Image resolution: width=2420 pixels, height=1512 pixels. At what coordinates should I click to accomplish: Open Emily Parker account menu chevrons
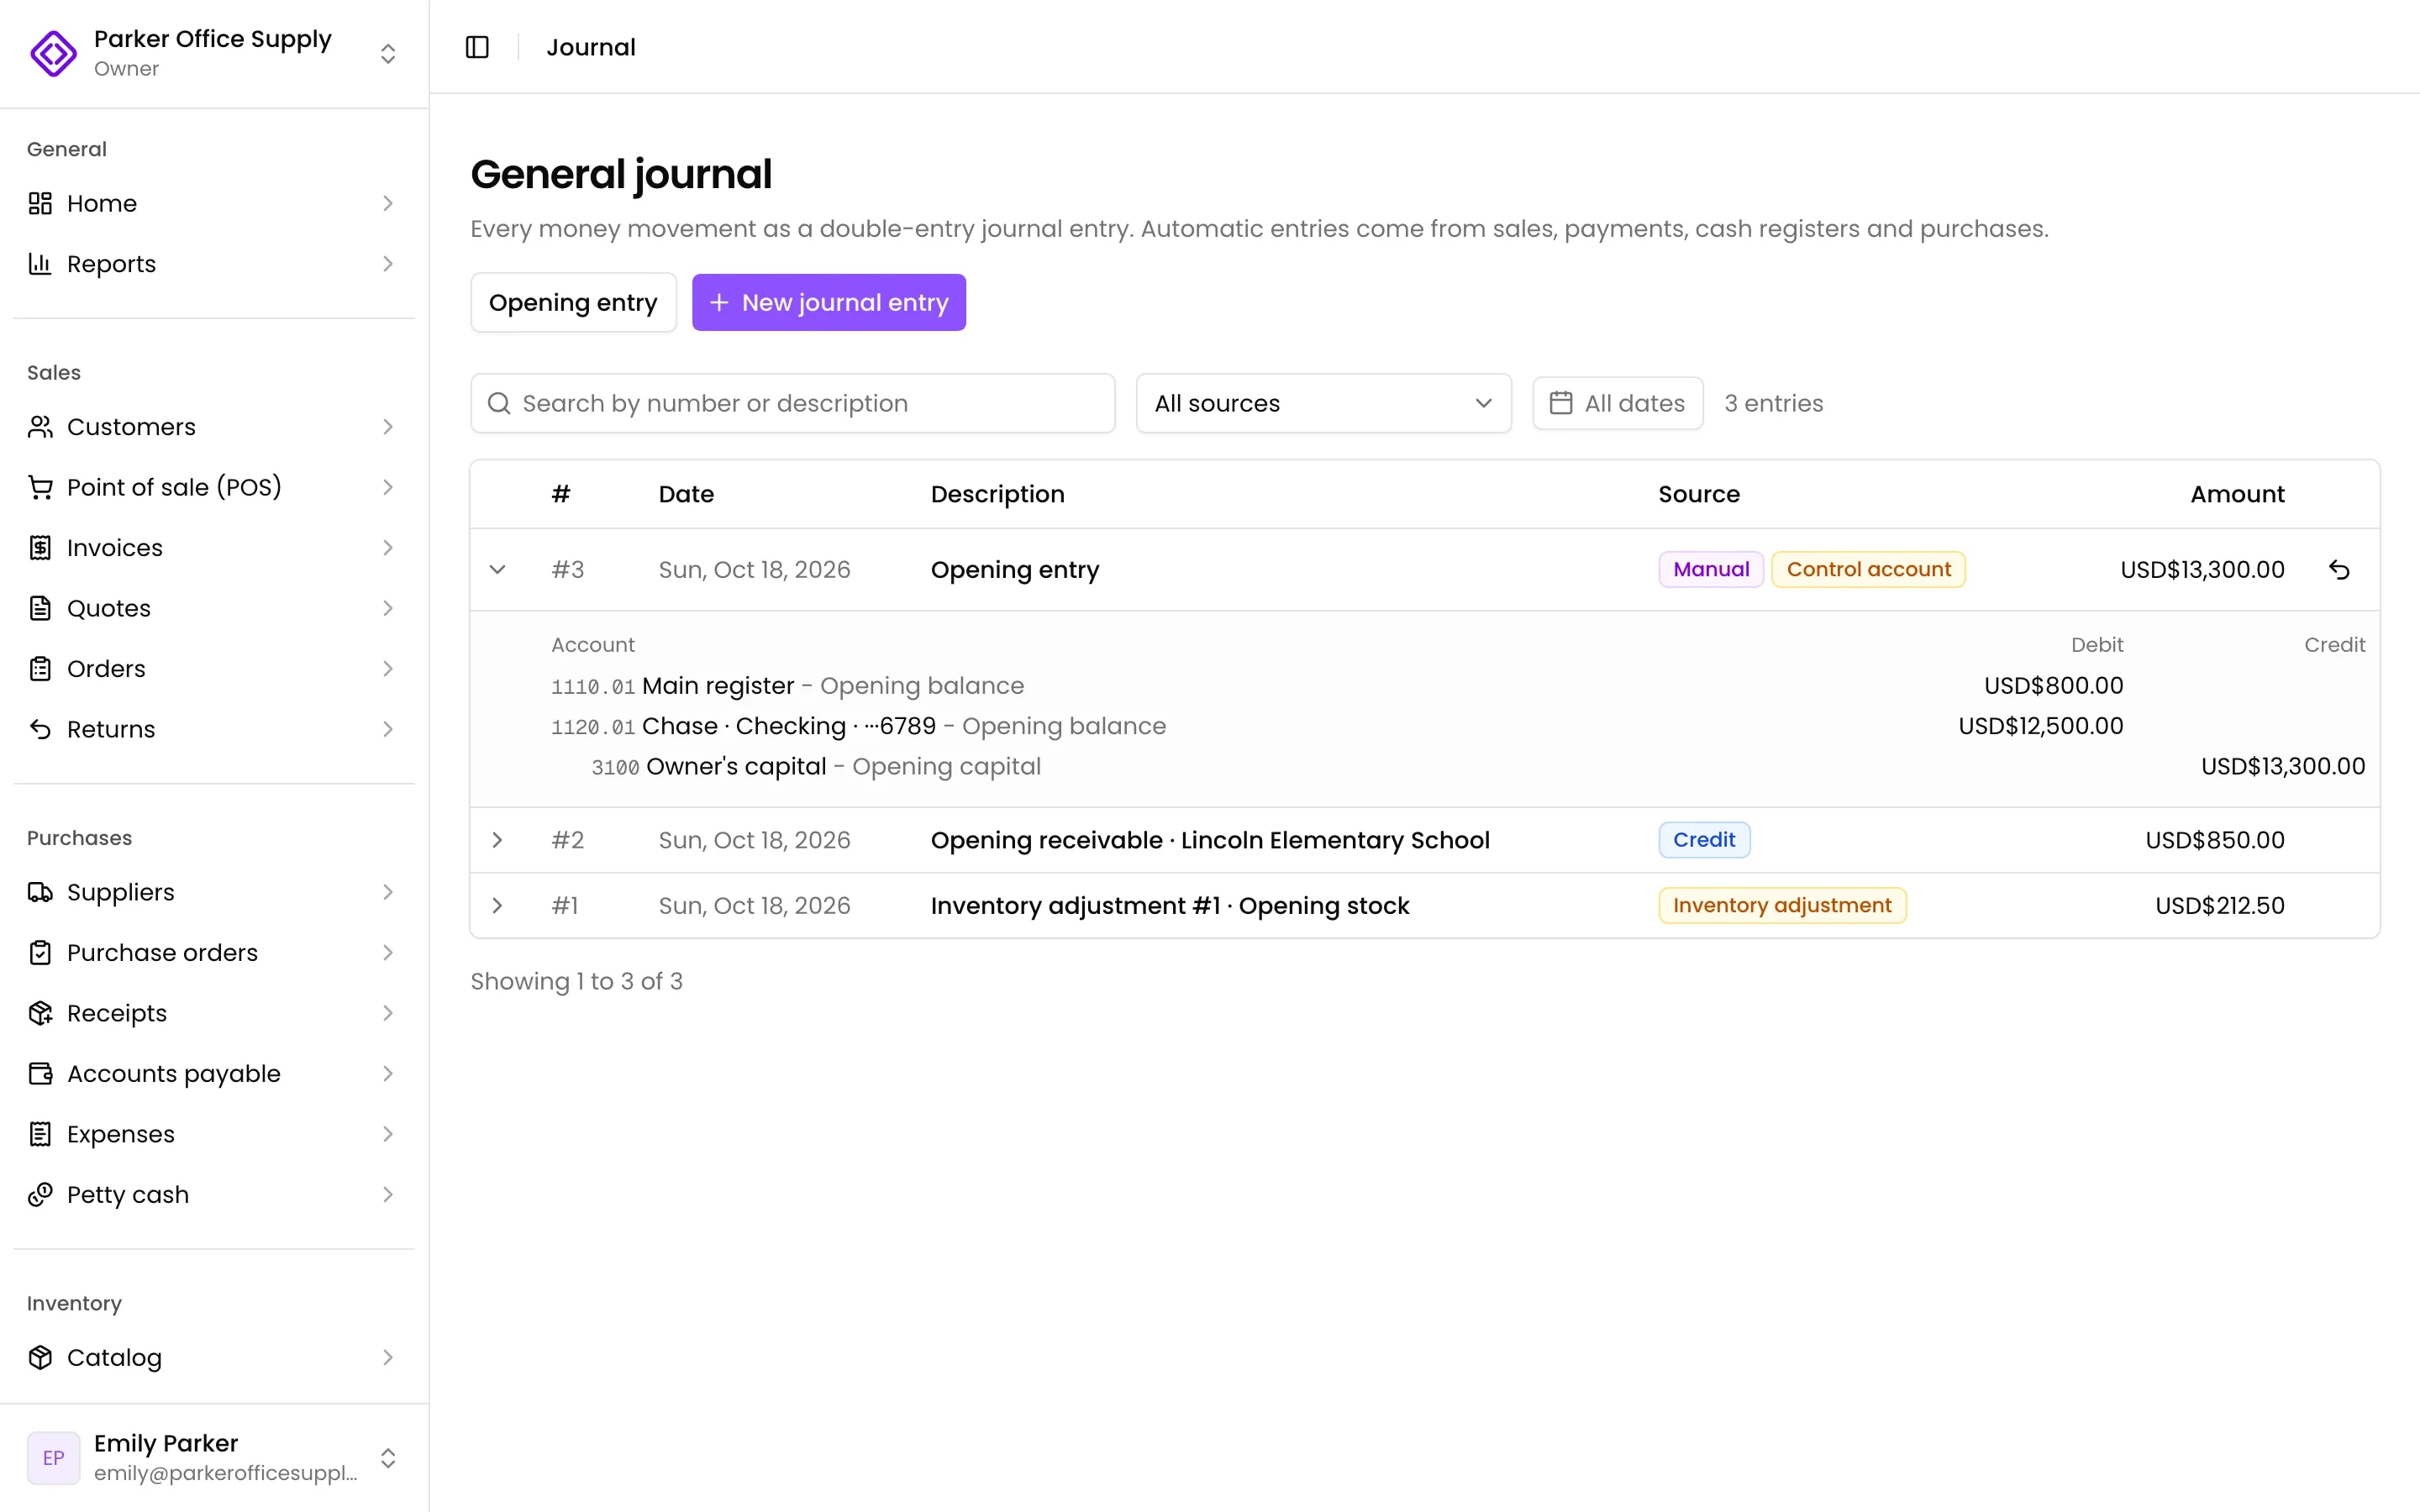(x=388, y=1458)
